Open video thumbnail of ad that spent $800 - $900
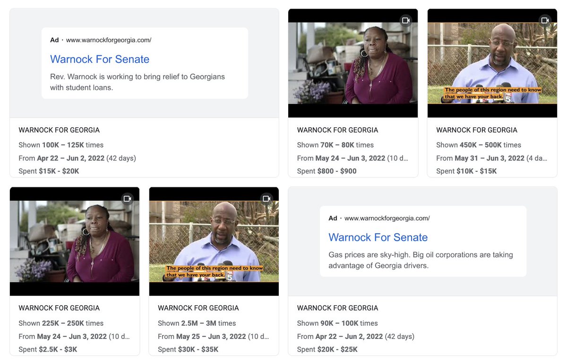Image resolution: width=567 pixels, height=362 pixels. pyautogui.click(x=353, y=63)
